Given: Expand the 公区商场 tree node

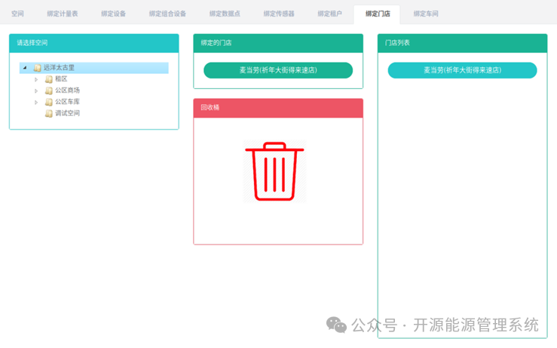Looking at the screenshot, I should click(x=36, y=91).
